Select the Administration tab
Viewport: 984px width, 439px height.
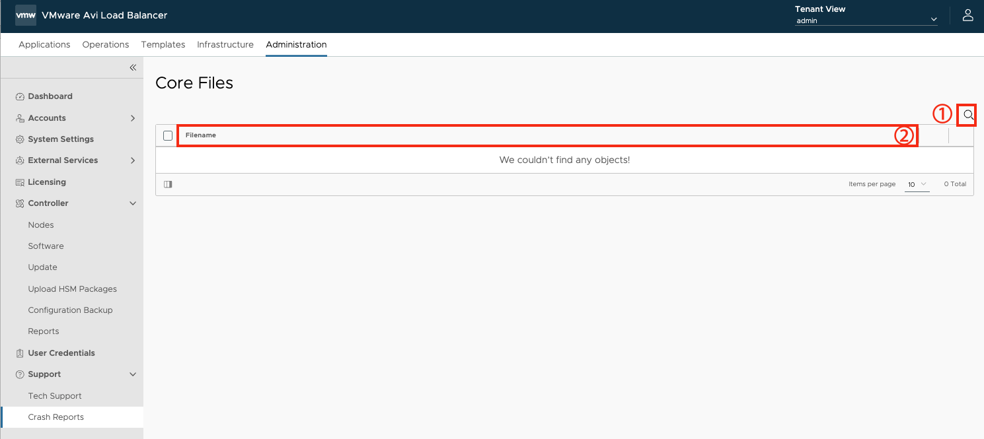296,45
